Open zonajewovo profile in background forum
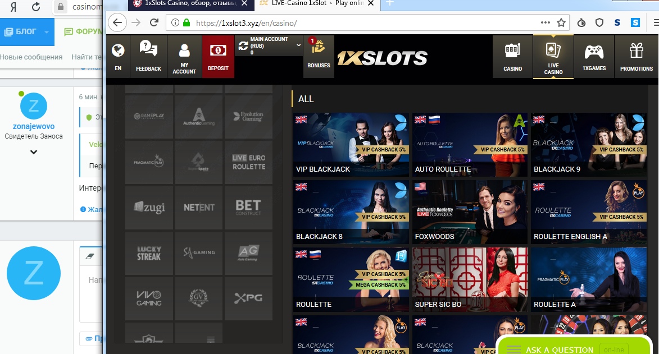The height and width of the screenshot is (354, 659). [34, 126]
